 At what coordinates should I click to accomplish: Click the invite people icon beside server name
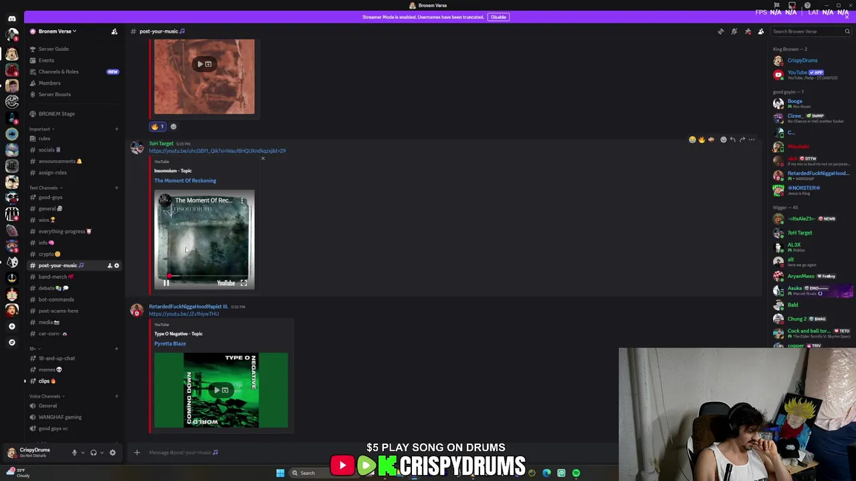(x=114, y=31)
